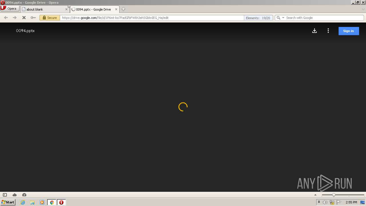Open Opera Link cloud sync icon
This screenshot has height=206, width=366.
click(15, 195)
